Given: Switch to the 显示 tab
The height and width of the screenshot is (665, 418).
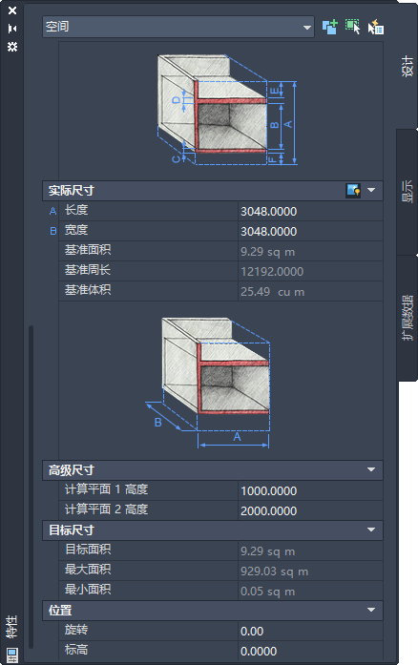Looking at the screenshot, I should 407,192.
